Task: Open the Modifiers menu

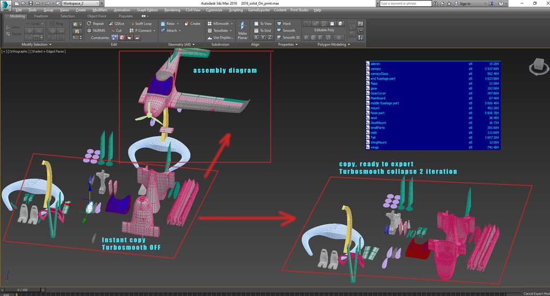Action: pyautogui.click(x=99, y=10)
